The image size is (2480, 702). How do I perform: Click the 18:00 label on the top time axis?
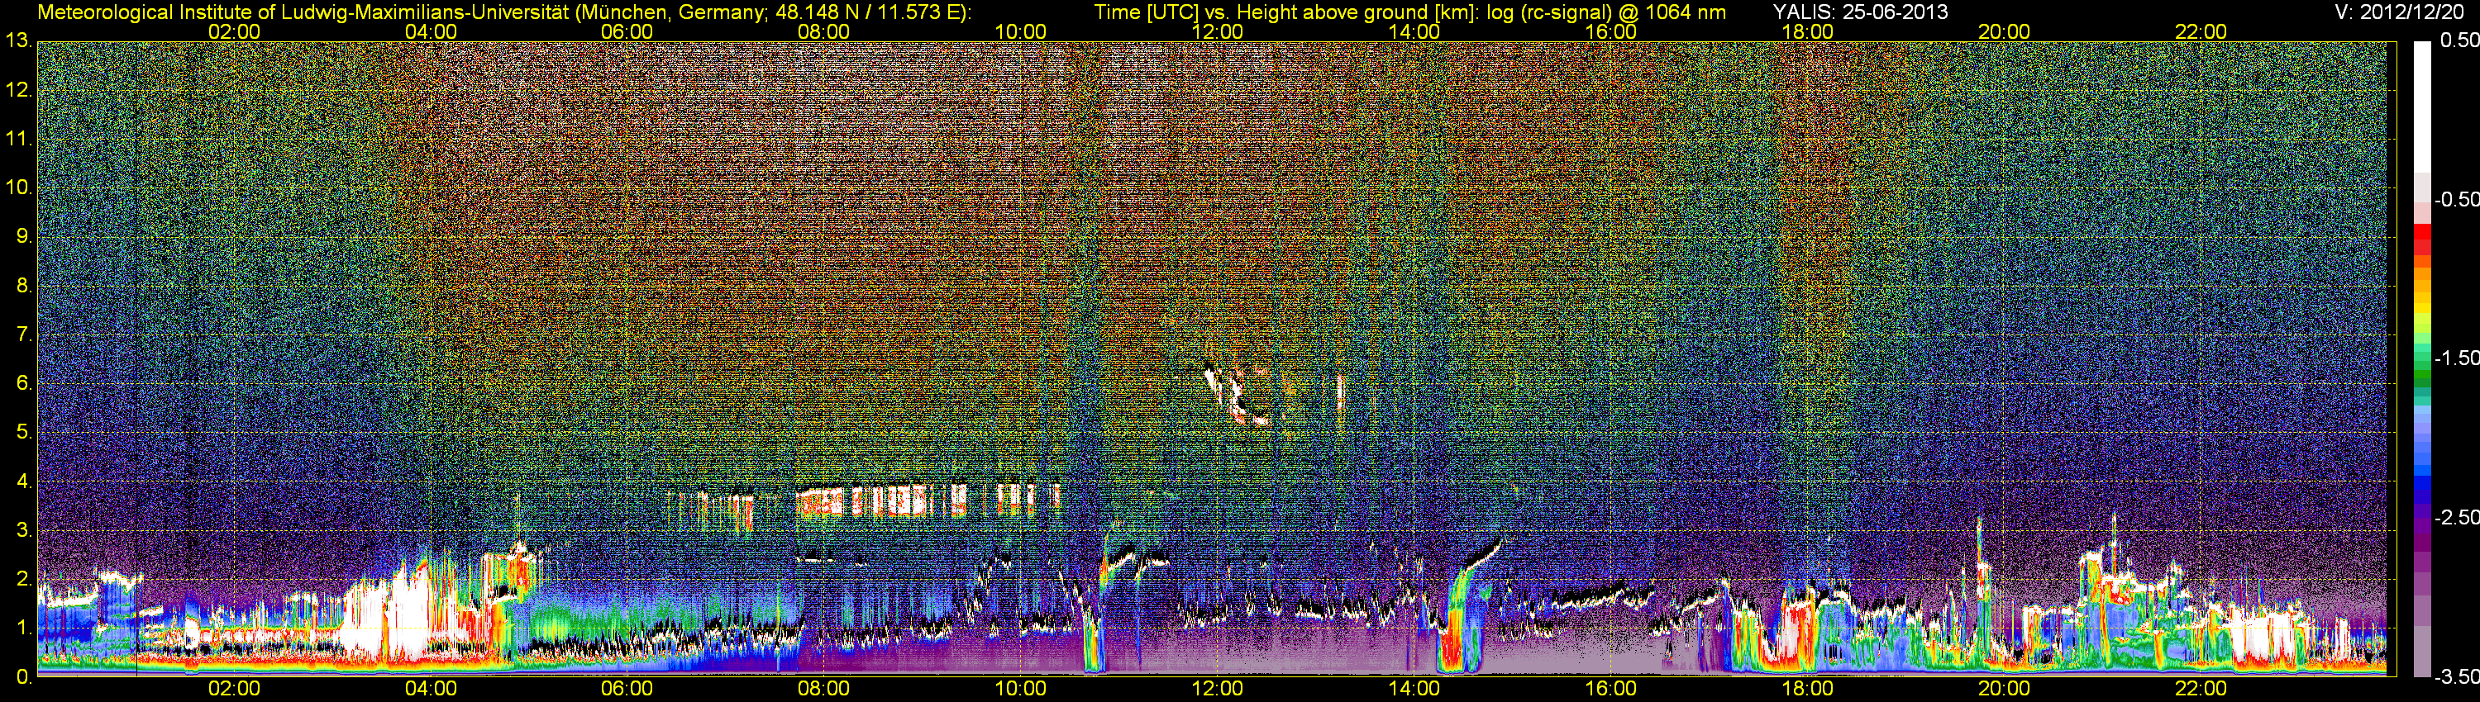point(1807,31)
